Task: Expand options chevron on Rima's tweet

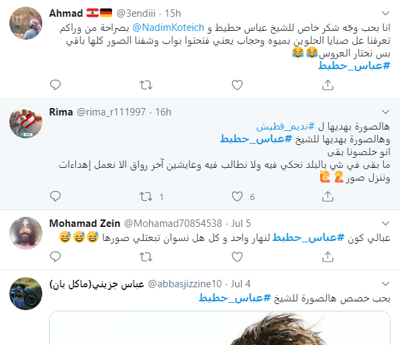Action: [x=385, y=112]
